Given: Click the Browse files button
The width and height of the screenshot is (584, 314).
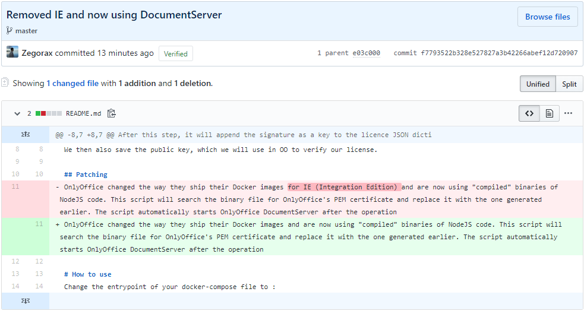Looking at the screenshot, I should point(547,17).
